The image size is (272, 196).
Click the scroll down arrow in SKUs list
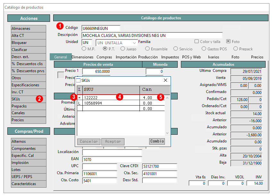tap(167, 133)
